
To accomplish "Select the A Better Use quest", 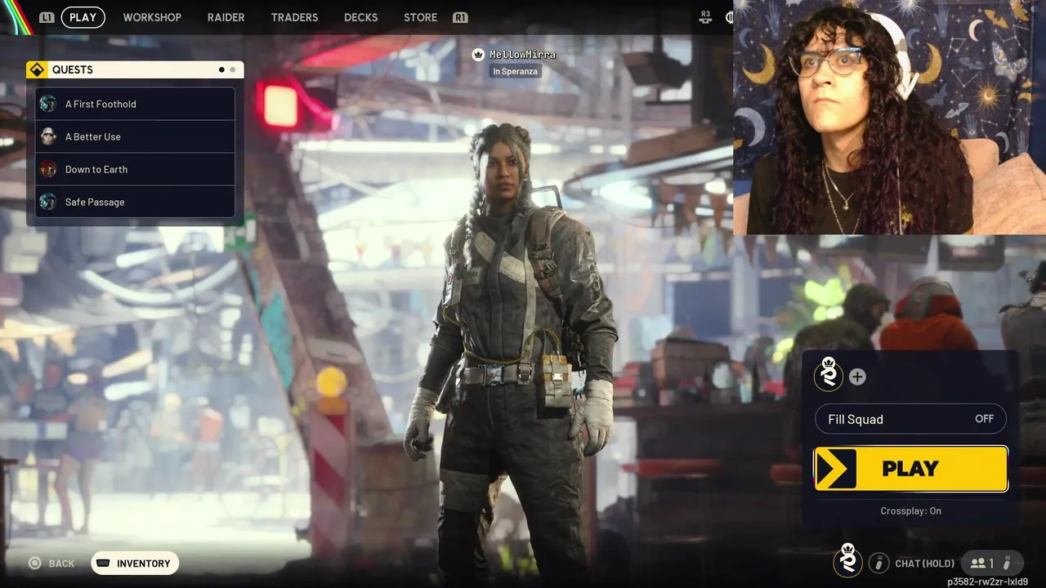I will [135, 136].
